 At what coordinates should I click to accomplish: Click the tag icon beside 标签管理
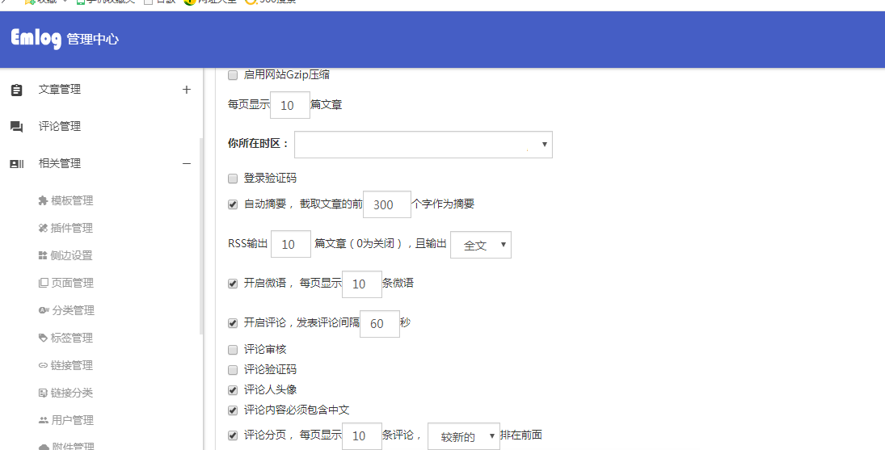click(x=43, y=338)
